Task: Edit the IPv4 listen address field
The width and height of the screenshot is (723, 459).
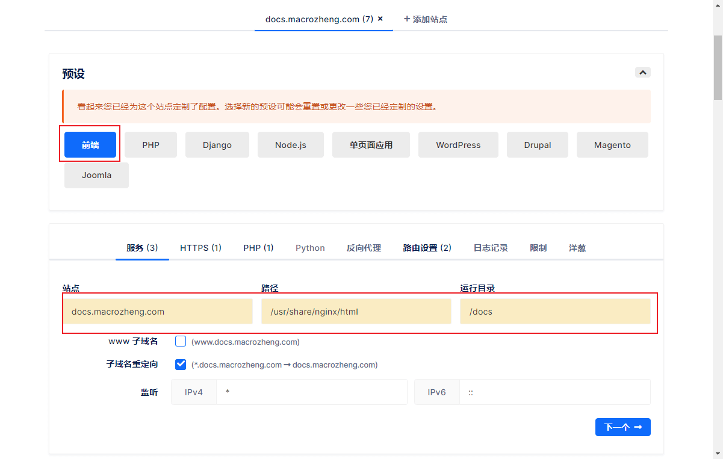Action: [311, 392]
